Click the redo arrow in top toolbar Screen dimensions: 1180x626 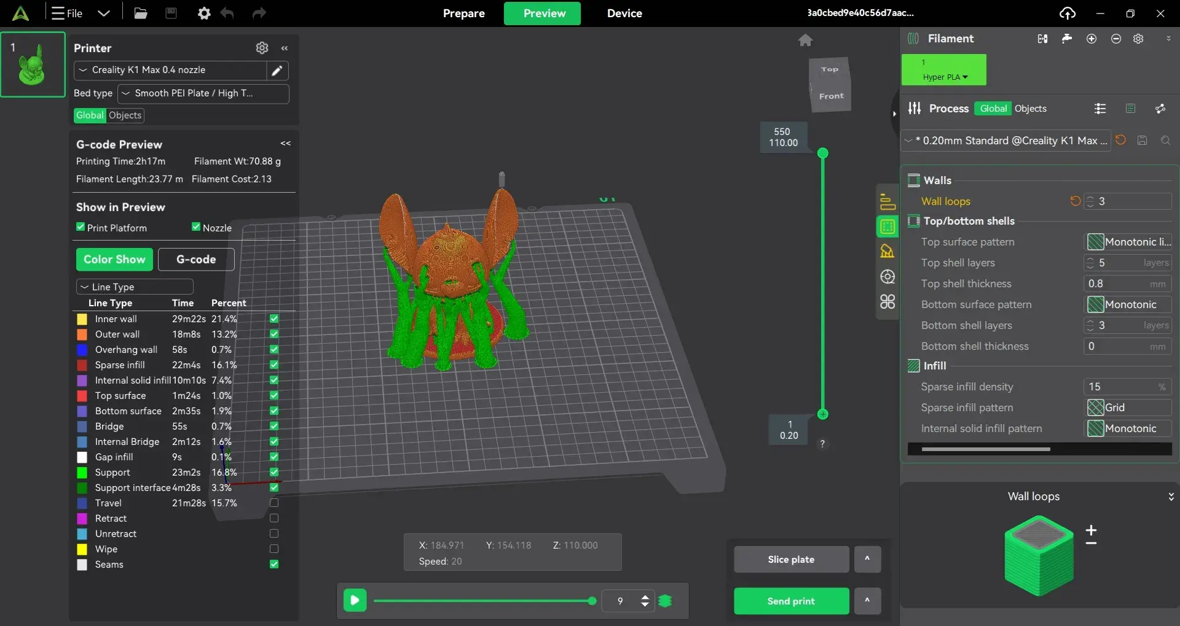click(259, 13)
